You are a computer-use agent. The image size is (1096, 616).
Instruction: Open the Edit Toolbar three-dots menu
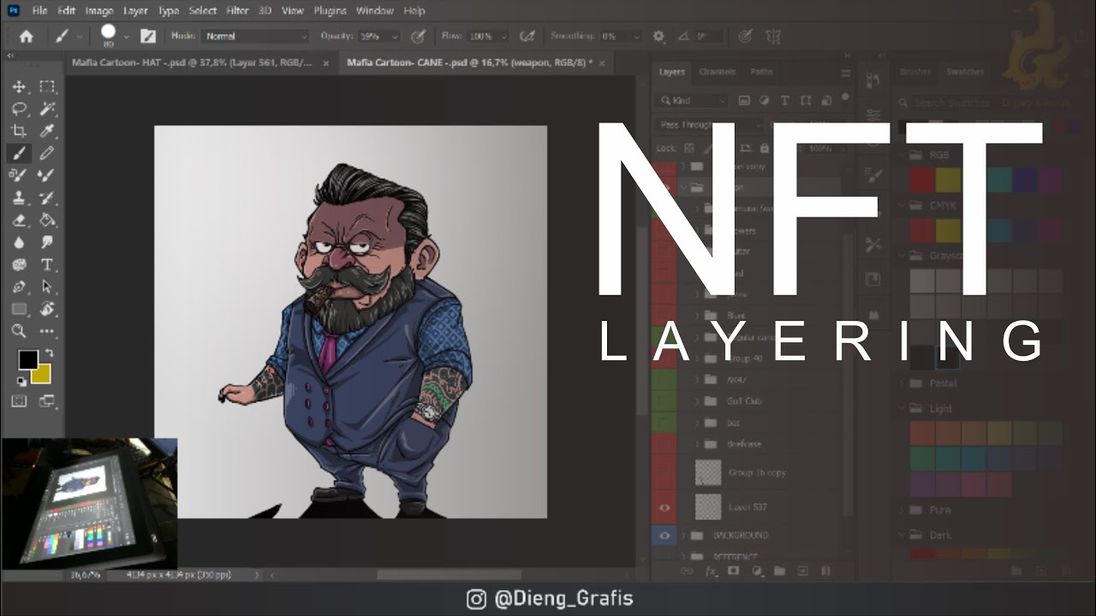pyautogui.click(x=47, y=331)
